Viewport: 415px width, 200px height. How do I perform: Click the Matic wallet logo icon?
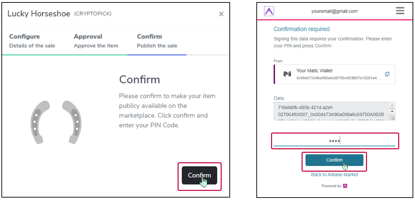pos(287,74)
